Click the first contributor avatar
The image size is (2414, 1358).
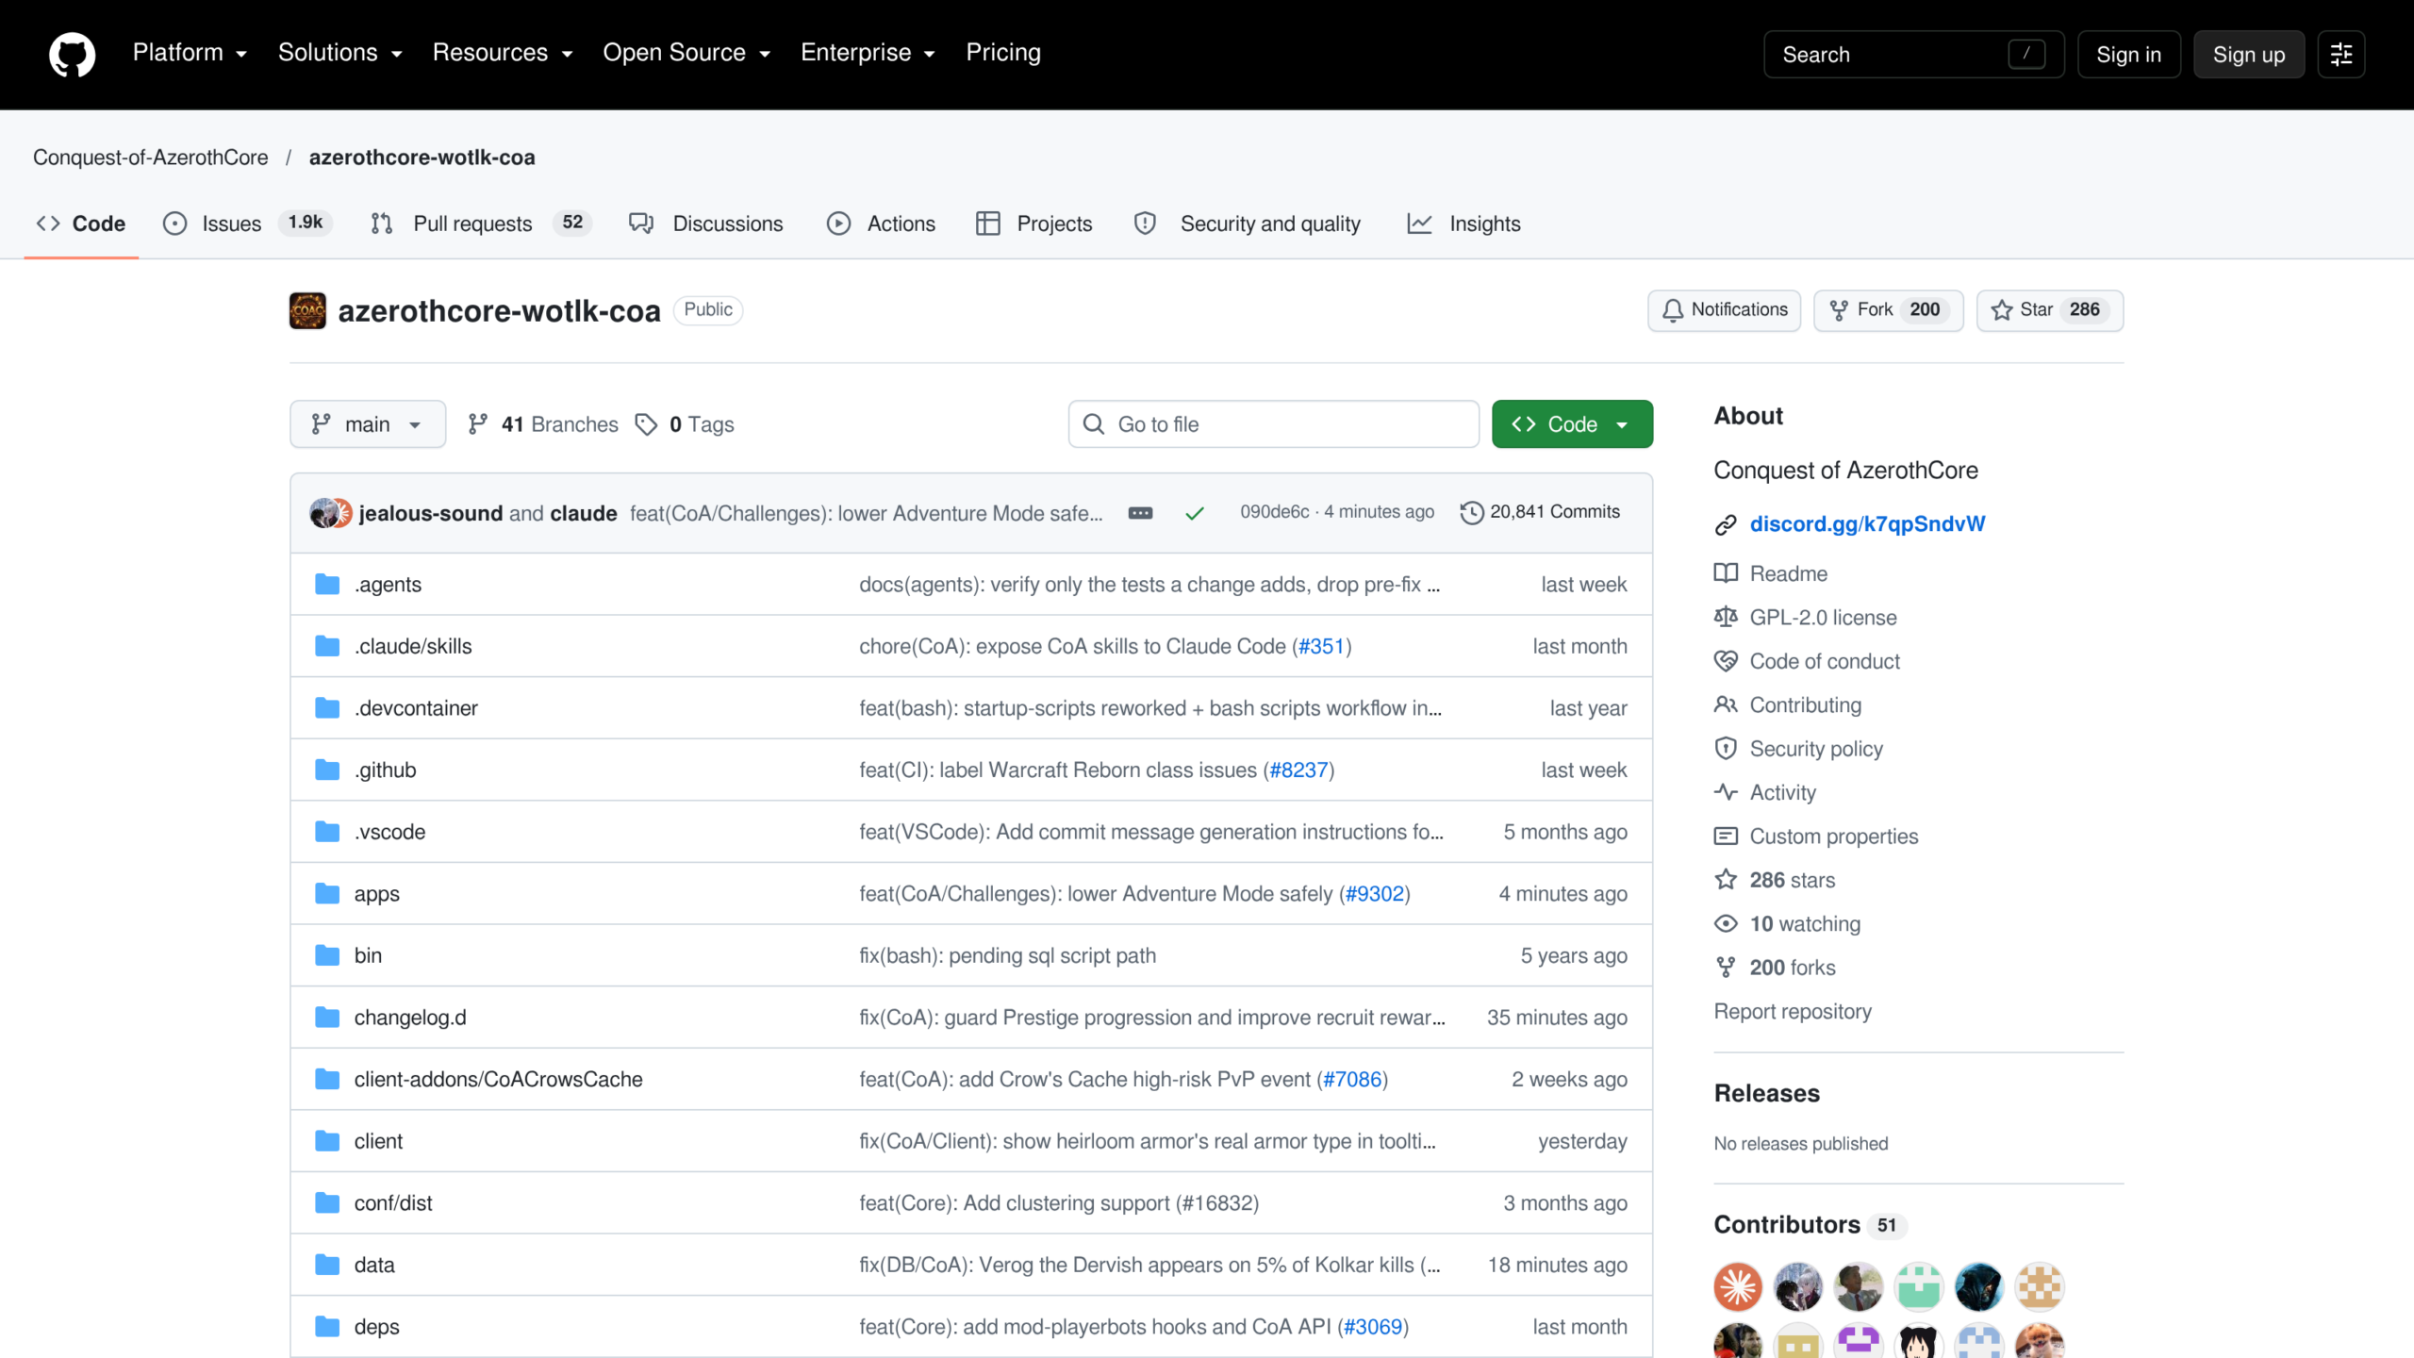[1738, 1287]
